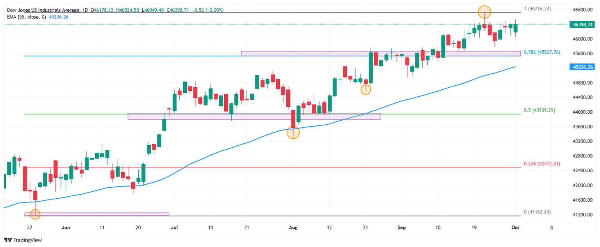Click the 42000.00 price axis label
The height and width of the screenshot is (247, 600).
point(583,185)
